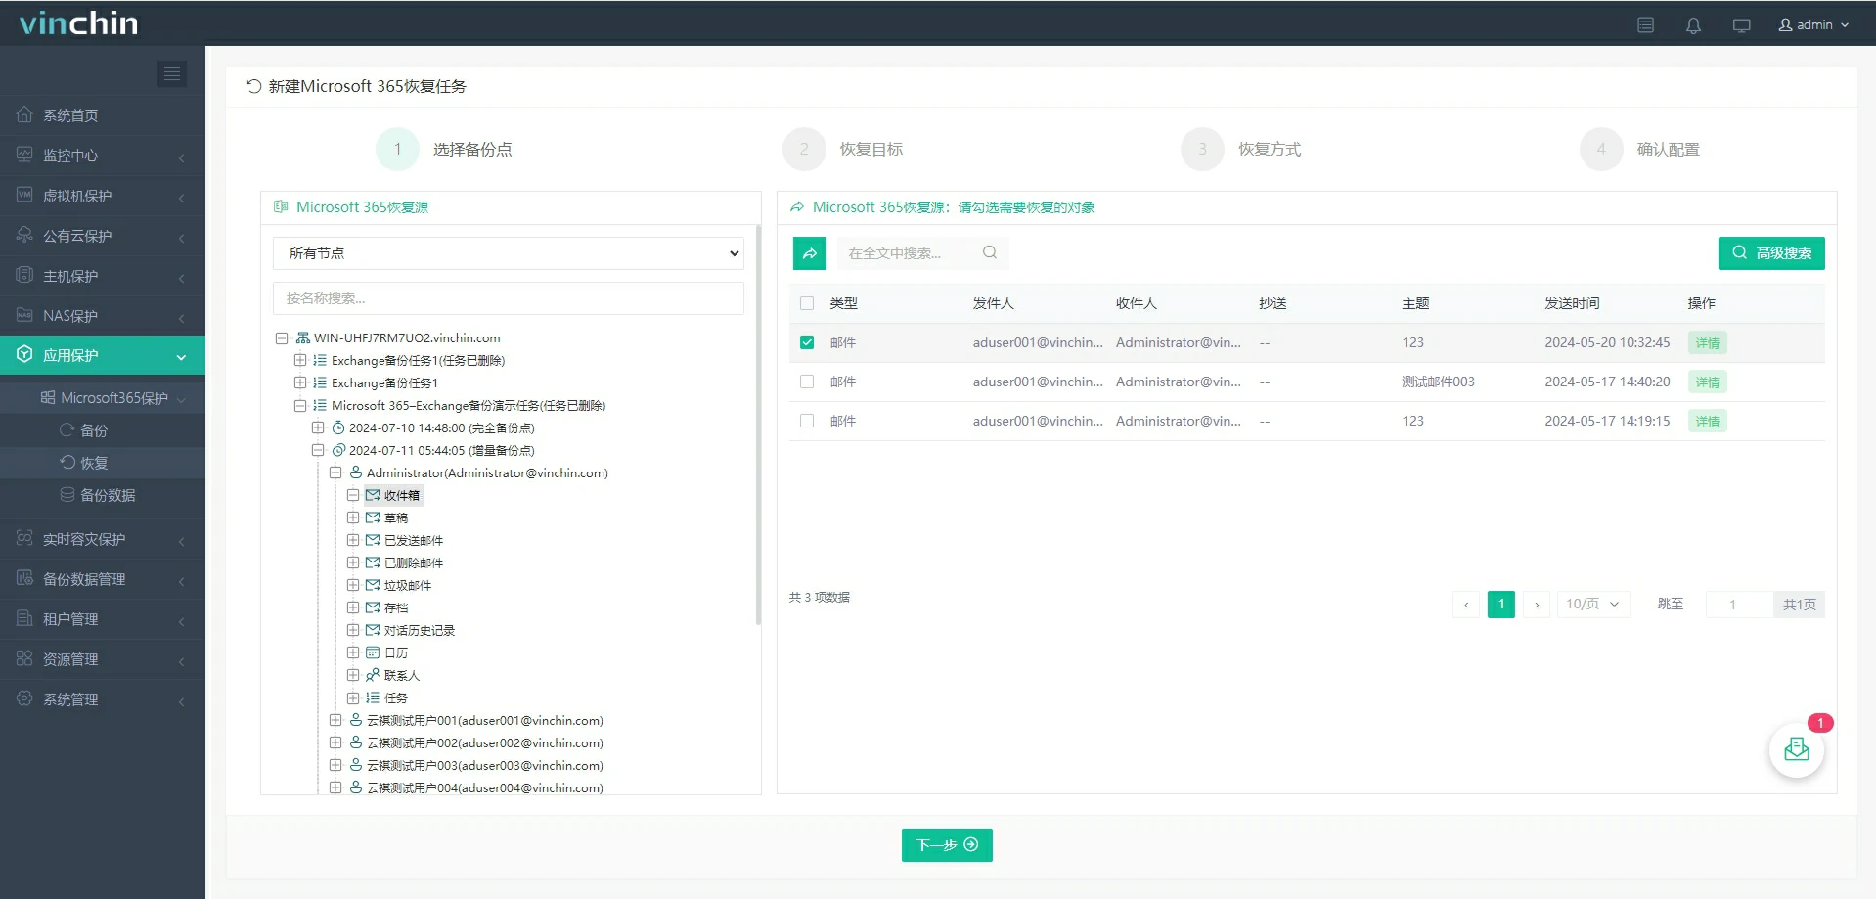Click the 任务 list icon in tree
Screen dimensions: 1876x899
[x=373, y=697]
